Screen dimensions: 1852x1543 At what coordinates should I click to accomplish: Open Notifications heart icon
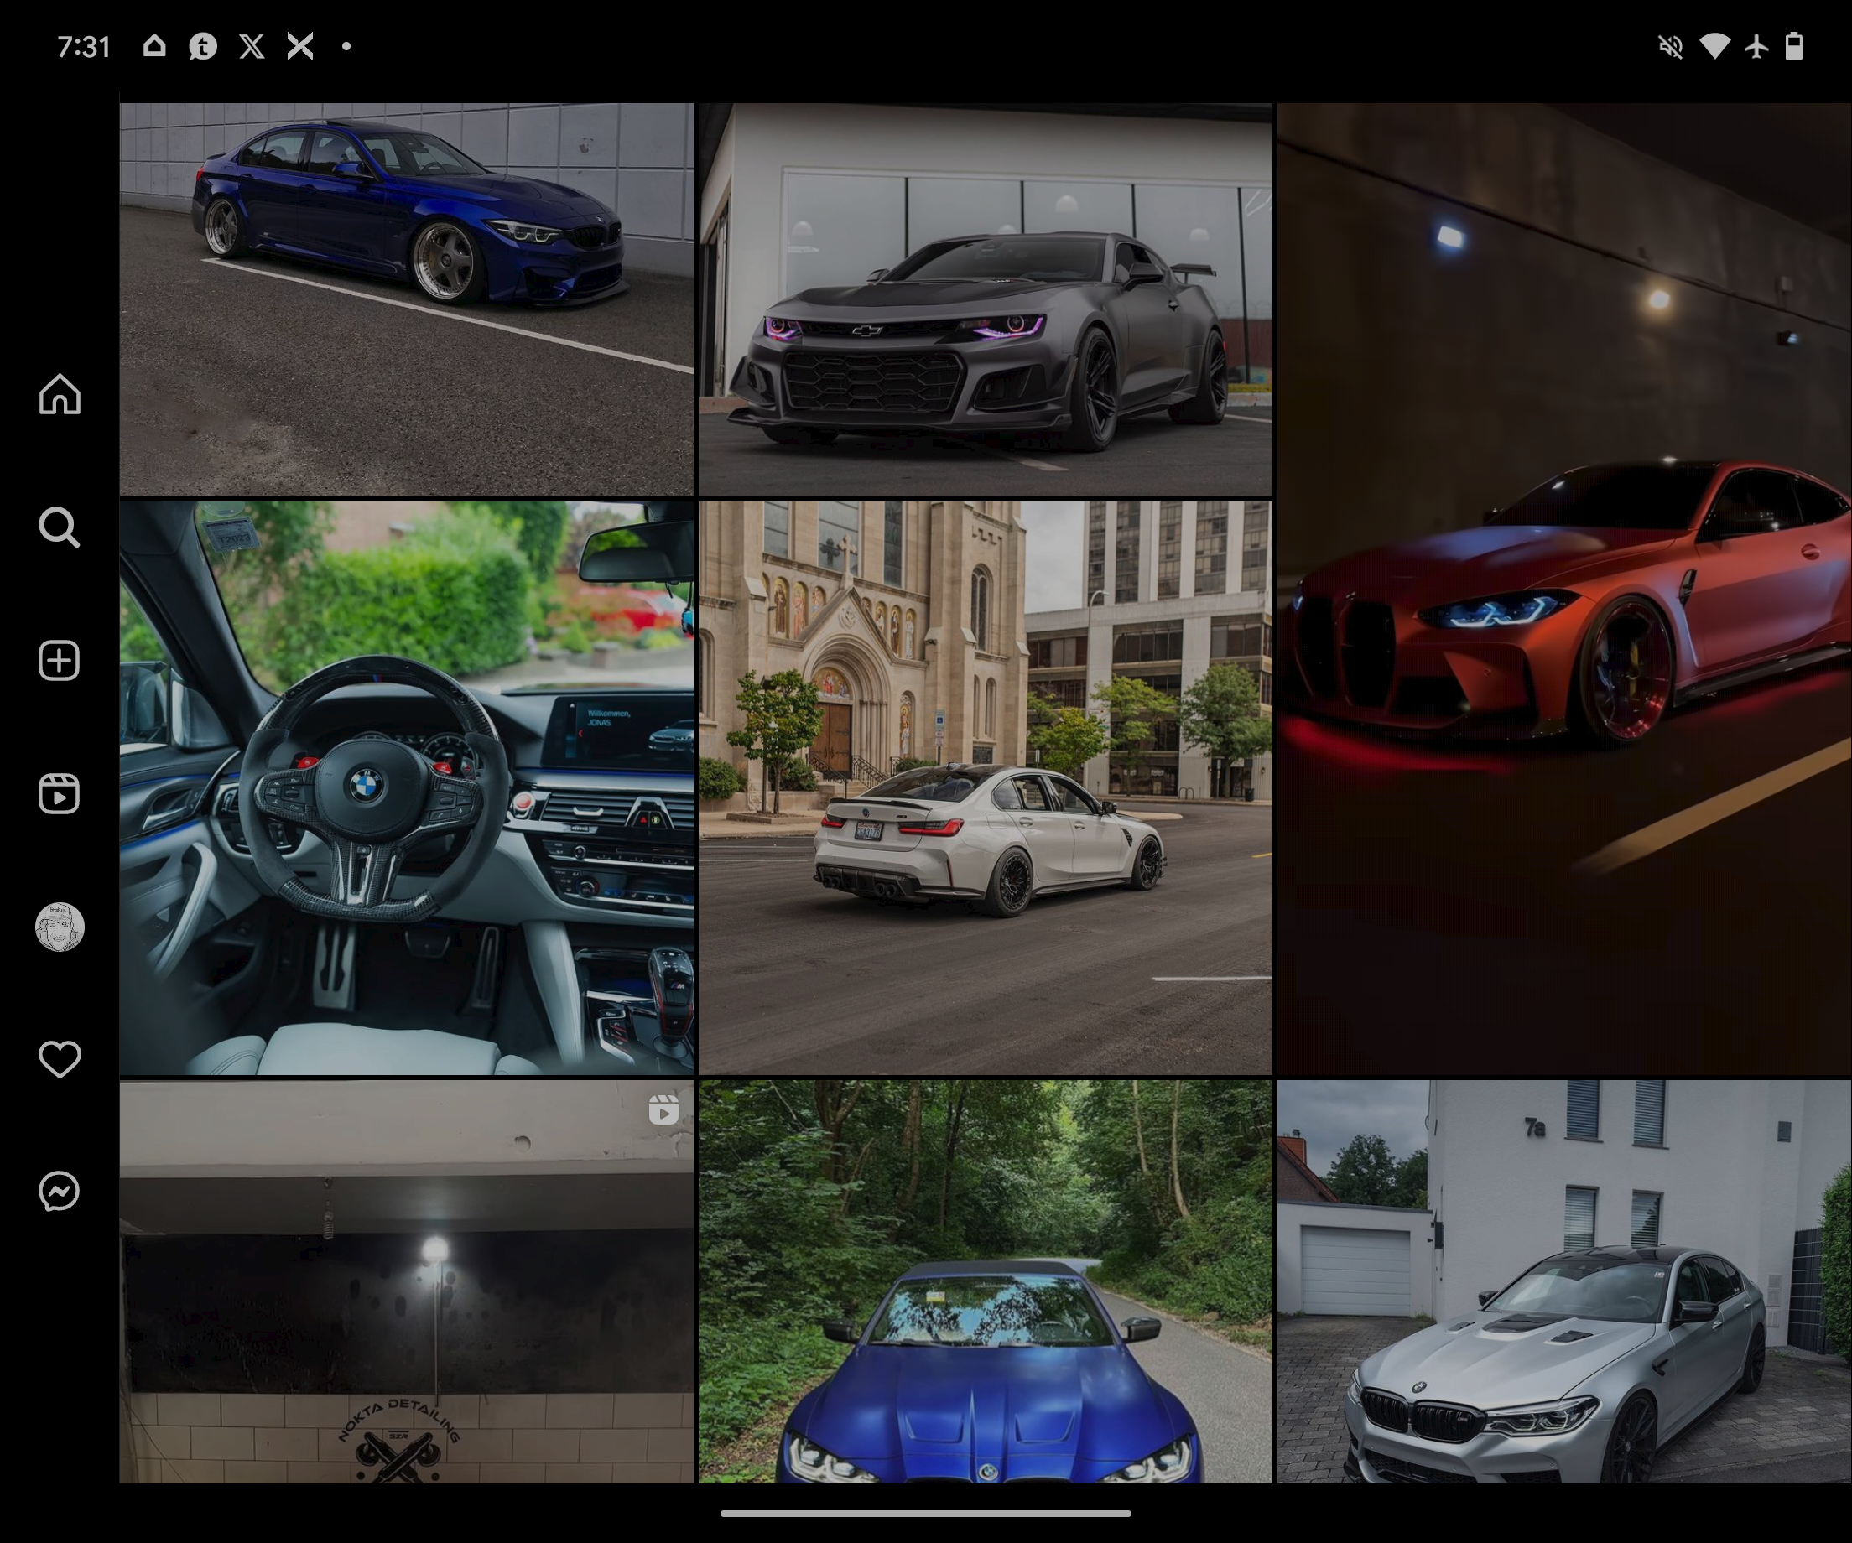60,1059
